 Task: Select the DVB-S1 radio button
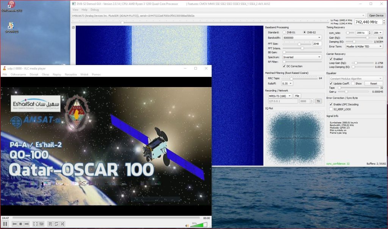coord(284,32)
